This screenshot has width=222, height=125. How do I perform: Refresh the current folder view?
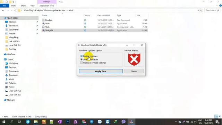click(x=201, y=10)
